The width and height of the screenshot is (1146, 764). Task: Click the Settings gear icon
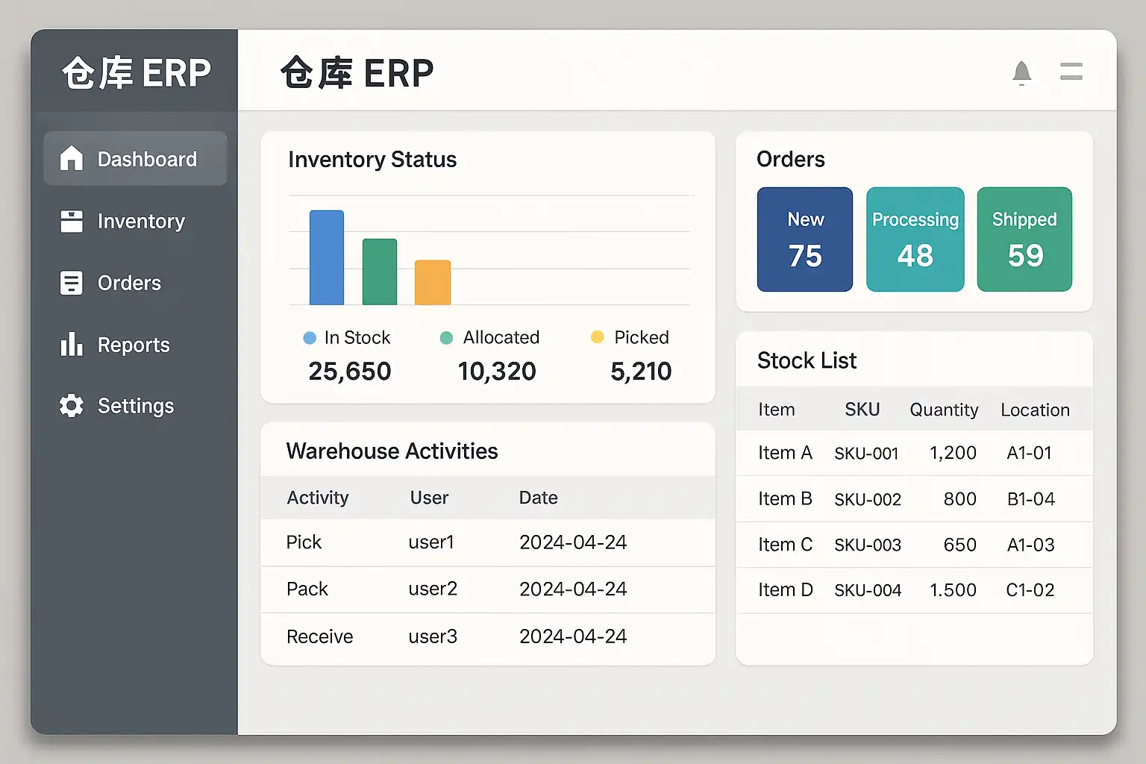(72, 406)
